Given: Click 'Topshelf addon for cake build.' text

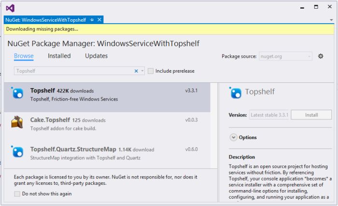Looking at the screenshot, I should pyautogui.click(x=63, y=129).
